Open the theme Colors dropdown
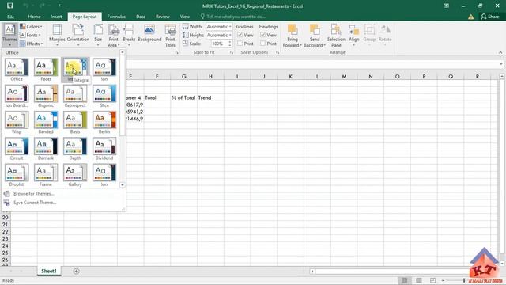The height and width of the screenshot is (285, 506). (x=31, y=26)
